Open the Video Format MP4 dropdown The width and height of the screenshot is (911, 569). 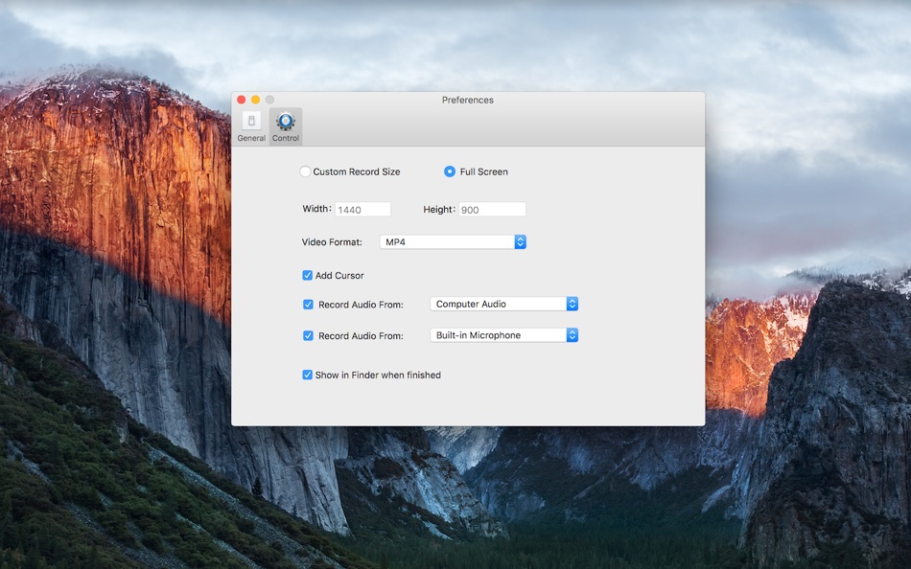click(453, 241)
